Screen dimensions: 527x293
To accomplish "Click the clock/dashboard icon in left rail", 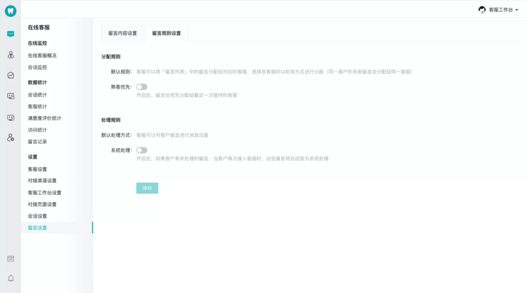I will coord(10,75).
